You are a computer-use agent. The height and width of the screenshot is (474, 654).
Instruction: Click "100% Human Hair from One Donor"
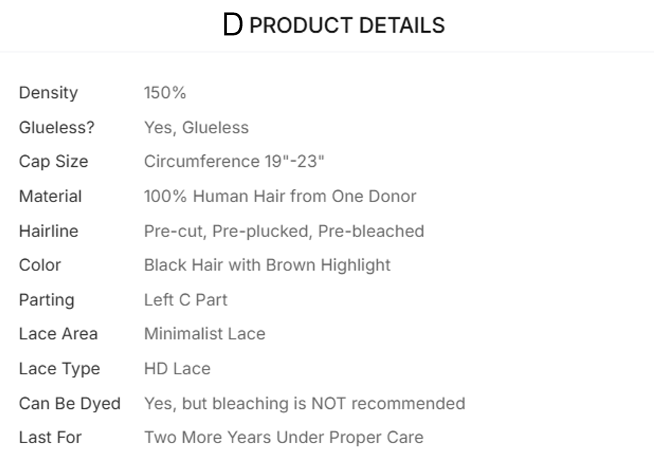(x=280, y=196)
